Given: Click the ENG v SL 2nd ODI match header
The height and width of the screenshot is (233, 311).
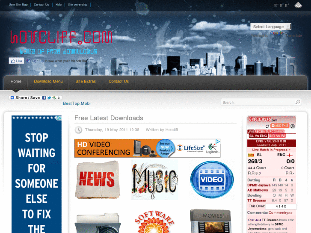Looking at the screenshot, I should tap(271, 143).
